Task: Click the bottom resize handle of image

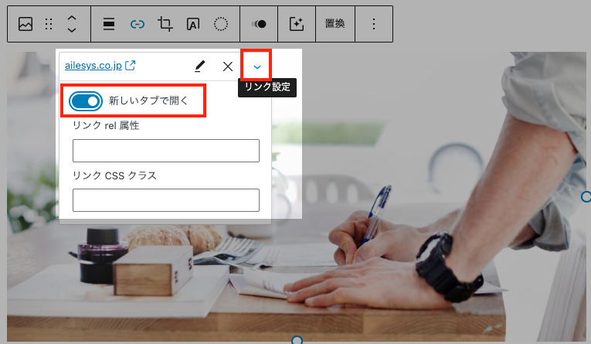Action: (x=297, y=341)
